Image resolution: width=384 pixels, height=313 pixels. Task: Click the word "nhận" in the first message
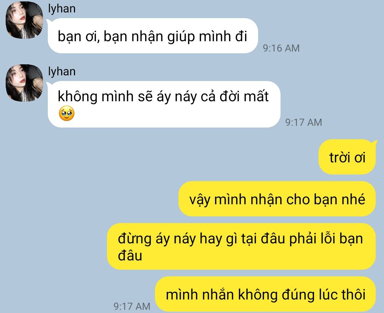click(x=148, y=37)
